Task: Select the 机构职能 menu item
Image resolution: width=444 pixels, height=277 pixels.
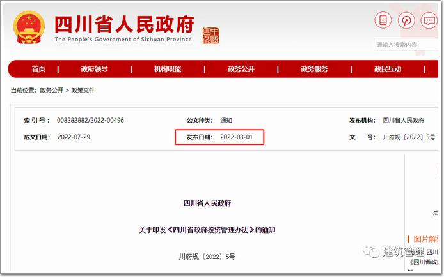Action: coord(168,69)
